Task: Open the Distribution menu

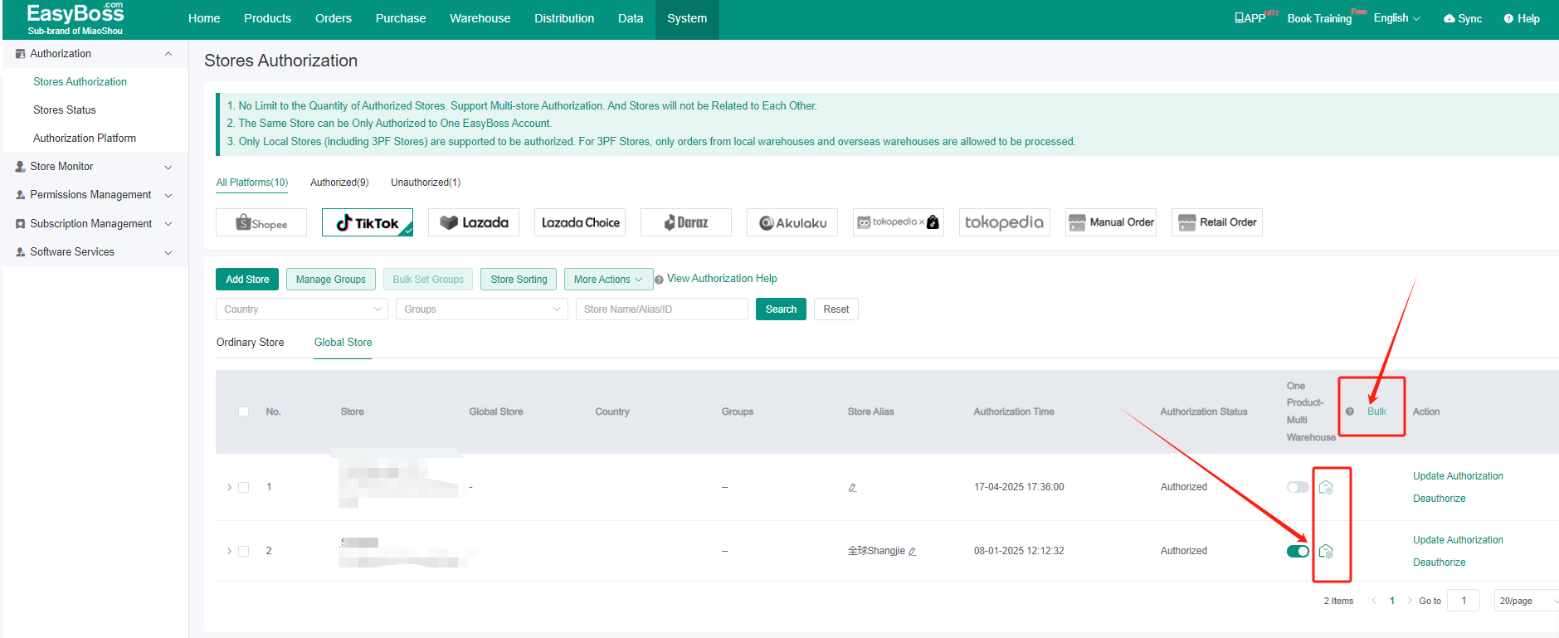Action: point(564,18)
